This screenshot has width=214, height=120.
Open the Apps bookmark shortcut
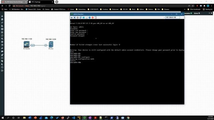click(x=4, y=9)
